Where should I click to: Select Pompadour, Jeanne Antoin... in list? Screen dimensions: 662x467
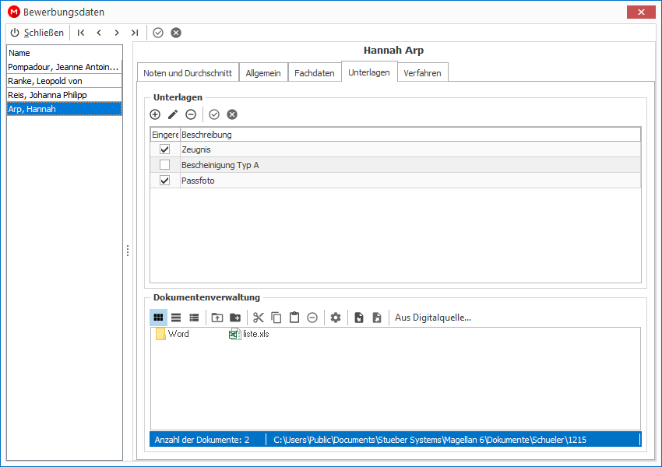click(64, 67)
